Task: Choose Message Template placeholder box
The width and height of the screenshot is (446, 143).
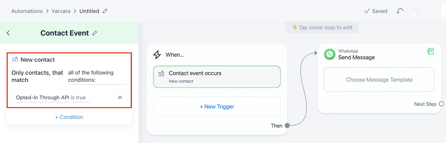Action: coord(379,80)
